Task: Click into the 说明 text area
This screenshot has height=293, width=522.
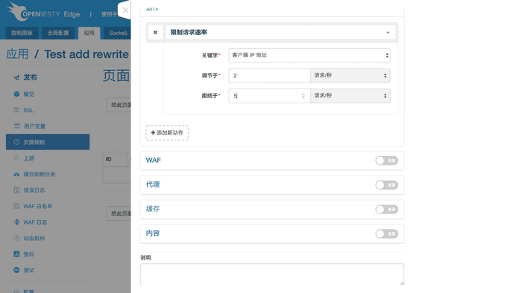Action: pos(272,274)
